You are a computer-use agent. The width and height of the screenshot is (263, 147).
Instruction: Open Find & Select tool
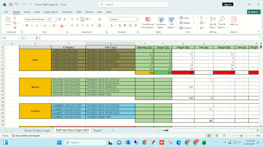222,23
